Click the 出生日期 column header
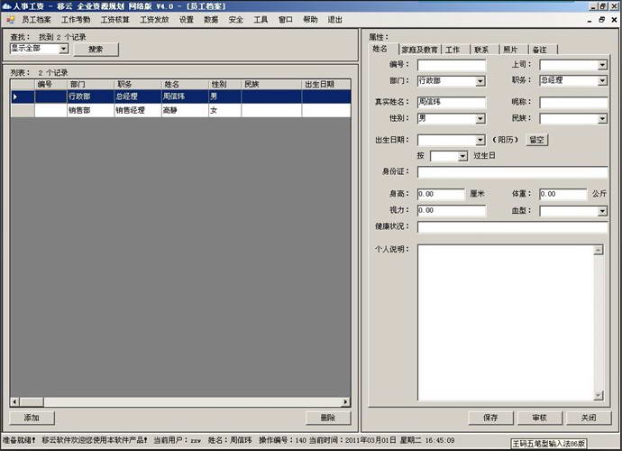 (326, 84)
